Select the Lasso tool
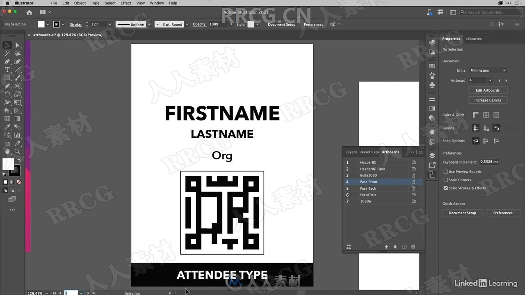Image resolution: width=525 pixels, height=295 pixels. pos(18,53)
